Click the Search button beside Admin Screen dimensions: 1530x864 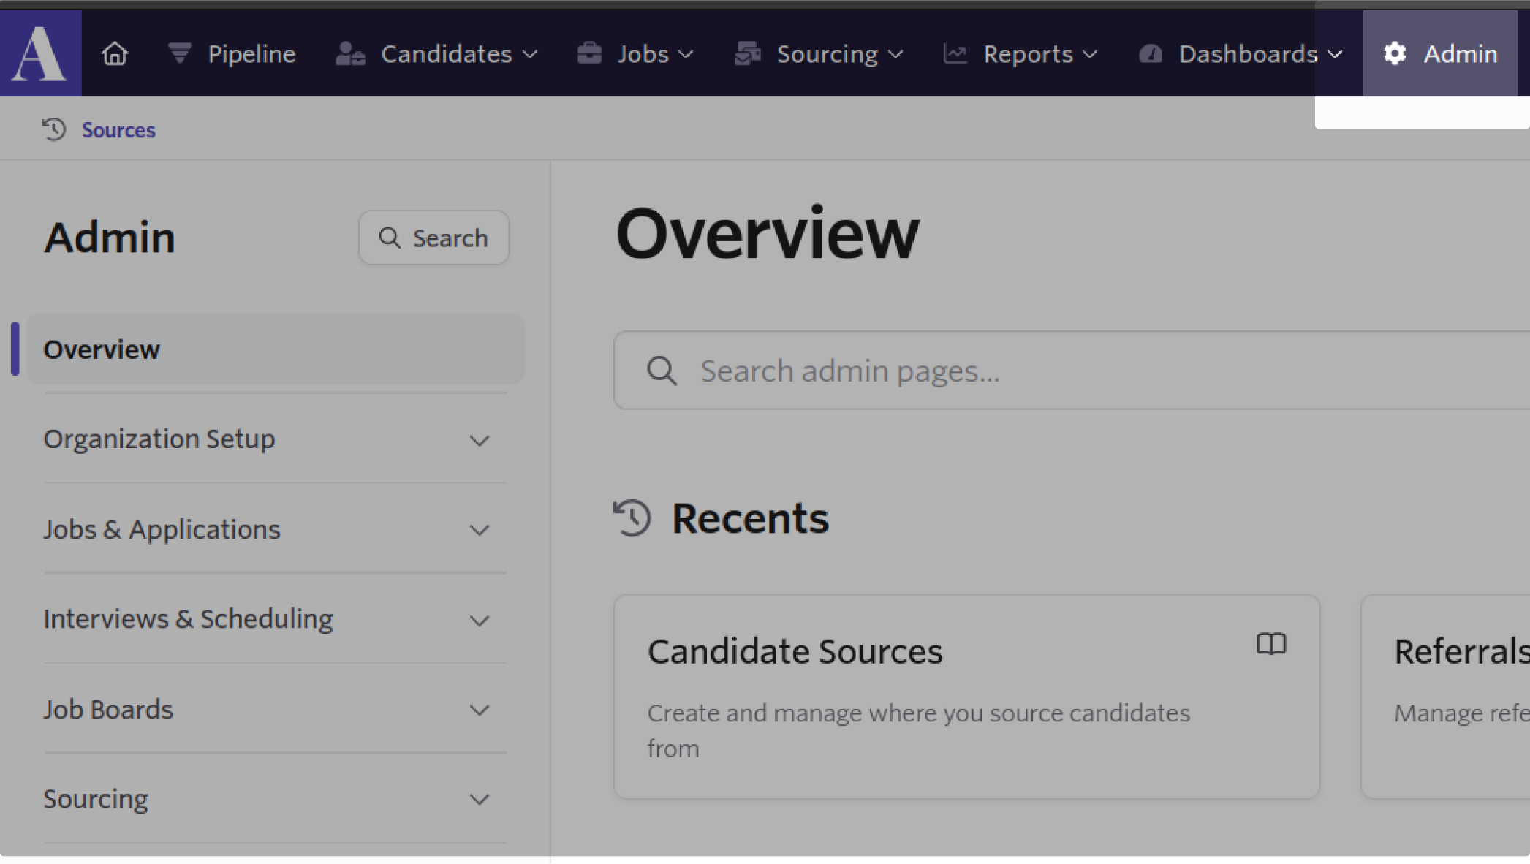pyautogui.click(x=433, y=238)
